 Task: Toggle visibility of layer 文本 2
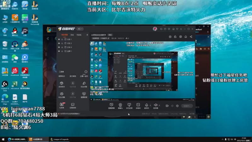click(x=59, y=43)
